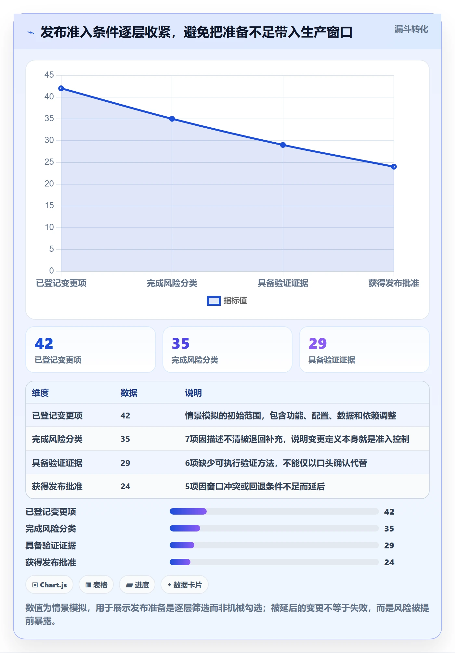Click the chart point for 具备验证证据
455x653 pixels.
coord(283,145)
